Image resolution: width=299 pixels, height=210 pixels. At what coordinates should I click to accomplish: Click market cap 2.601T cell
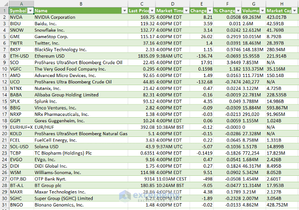tap(282, 179)
